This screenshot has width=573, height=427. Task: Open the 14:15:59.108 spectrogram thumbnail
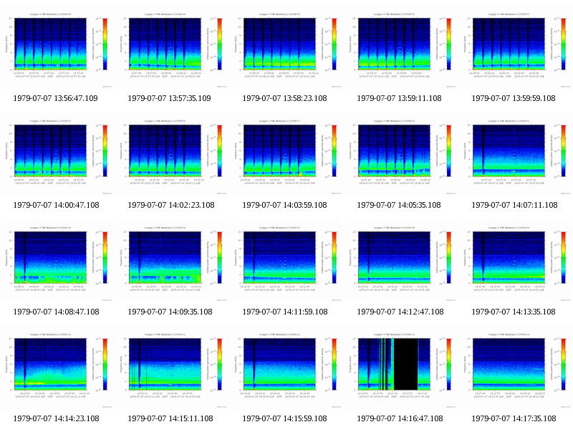(286, 367)
